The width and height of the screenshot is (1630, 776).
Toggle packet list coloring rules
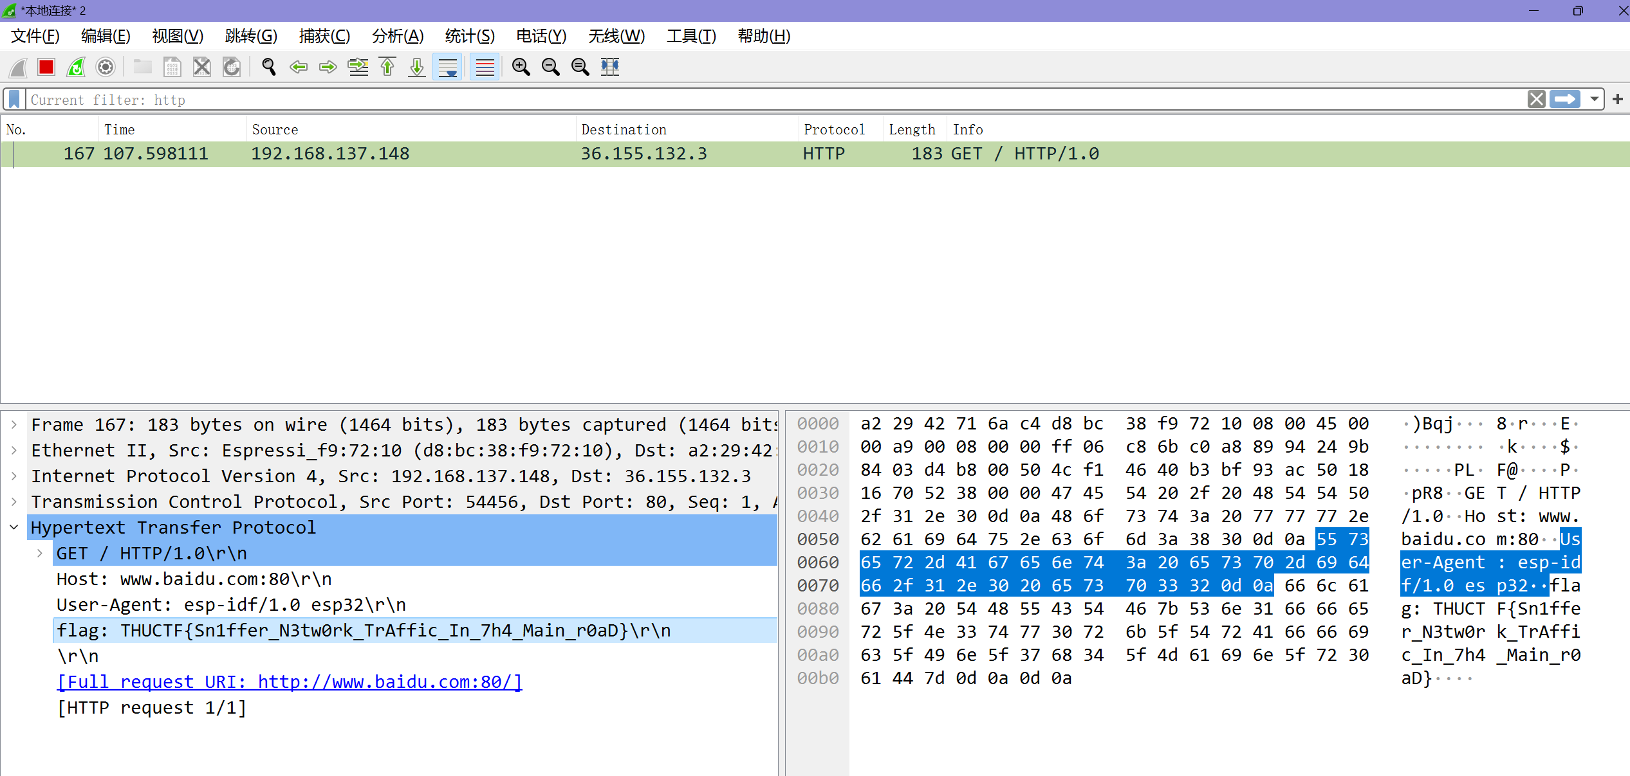(x=485, y=67)
